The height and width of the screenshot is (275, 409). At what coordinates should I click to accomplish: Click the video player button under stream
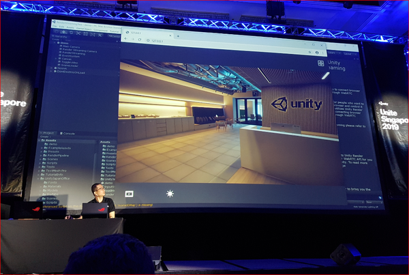pyautogui.click(x=129, y=194)
